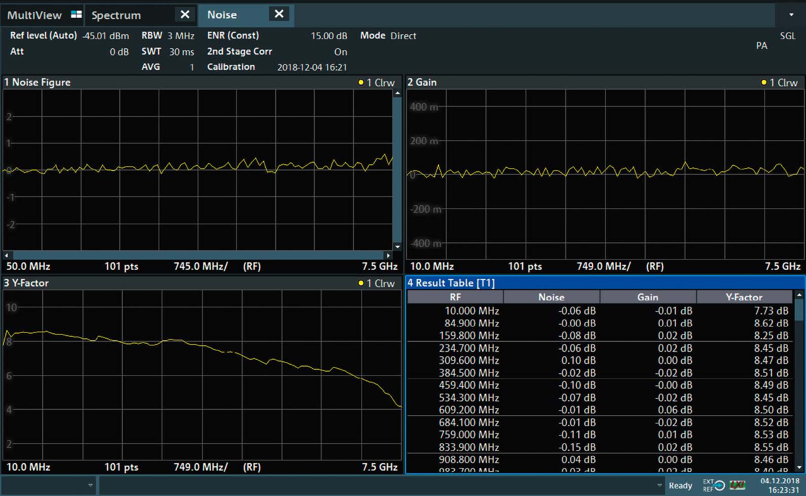Screen dimensions: 806x496
Task: Click the Result Table scrollbar thumb
Action: [799, 310]
